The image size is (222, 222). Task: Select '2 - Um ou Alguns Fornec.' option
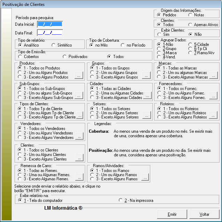pyautogui.click(x=159, y=93)
